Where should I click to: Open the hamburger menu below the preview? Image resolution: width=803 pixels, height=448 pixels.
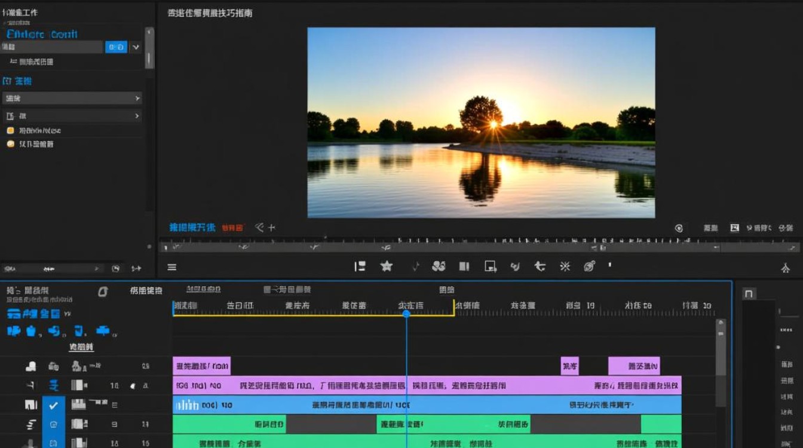click(172, 267)
